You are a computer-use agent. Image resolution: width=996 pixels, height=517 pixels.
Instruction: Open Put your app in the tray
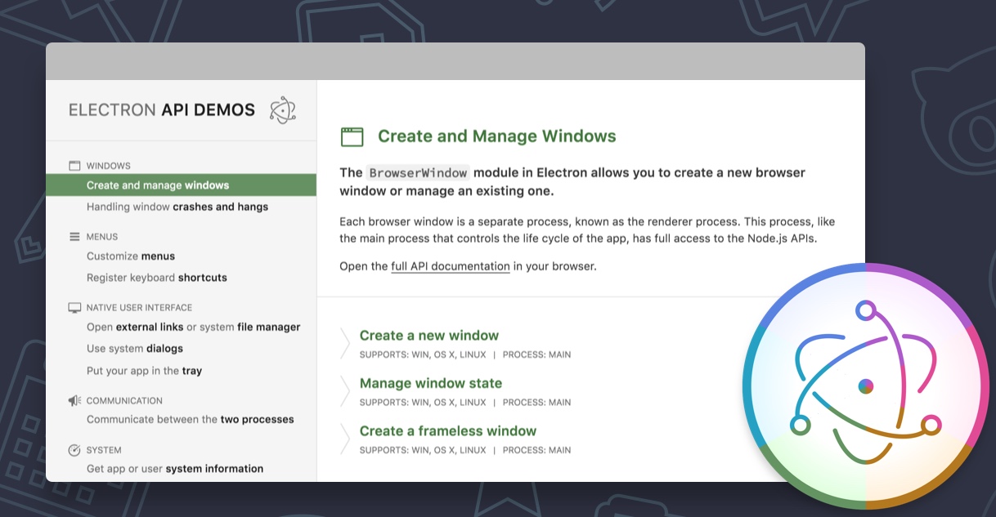pyautogui.click(x=144, y=371)
